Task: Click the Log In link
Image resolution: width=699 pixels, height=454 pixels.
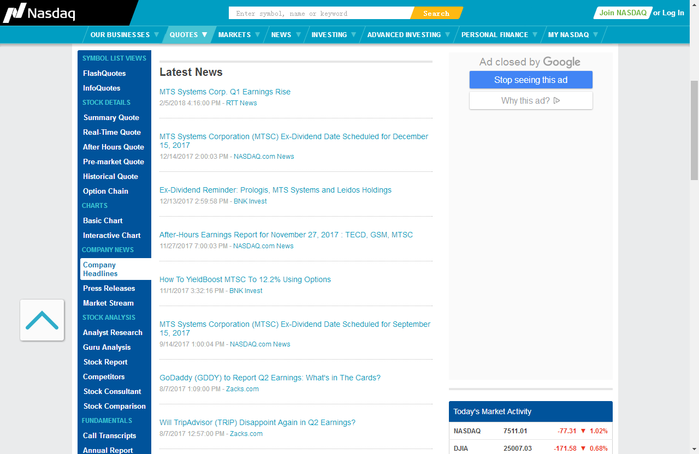Action: click(x=673, y=13)
